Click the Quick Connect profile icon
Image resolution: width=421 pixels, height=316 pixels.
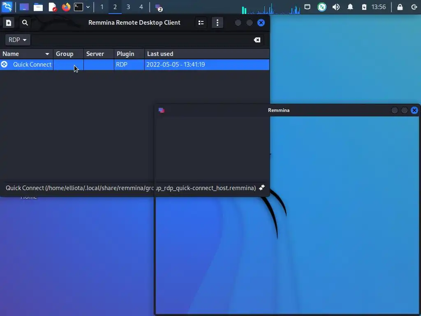click(4, 64)
